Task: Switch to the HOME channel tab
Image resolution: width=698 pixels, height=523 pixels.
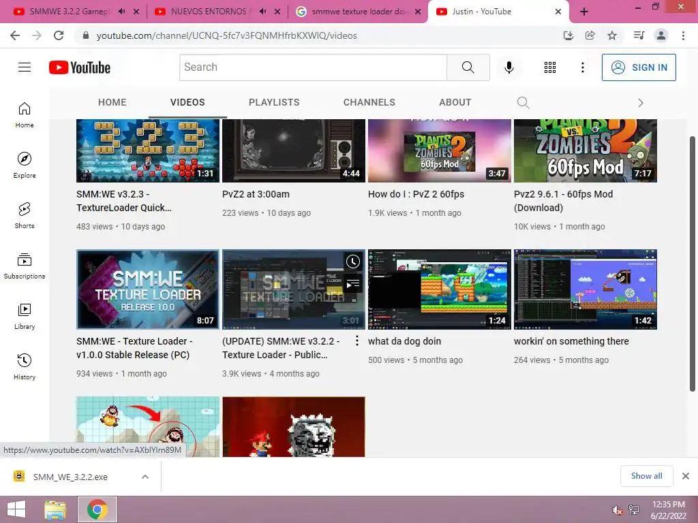Action: point(112,102)
